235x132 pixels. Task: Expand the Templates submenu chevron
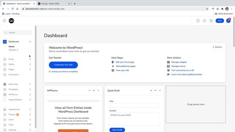pyautogui.click(x=30, y=89)
